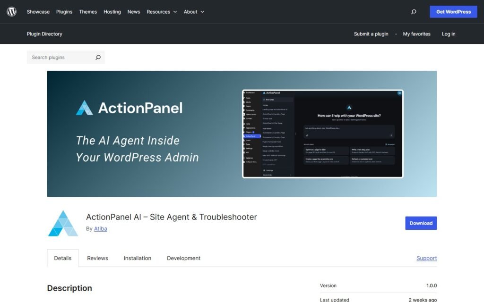This screenshot has height=302, width=484.
Task: Open the Plugin Directory link
Action: click(44, 34)
